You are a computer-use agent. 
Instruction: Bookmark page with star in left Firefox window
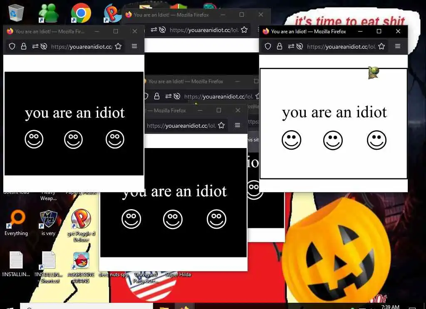click(x=118, y=47)
